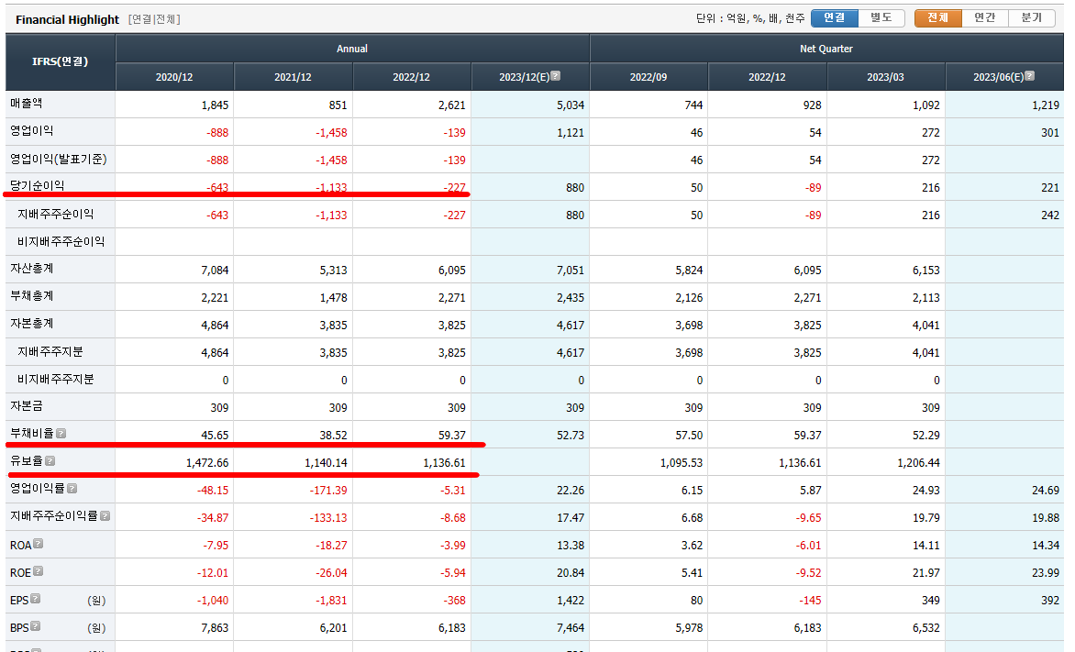Select the 매출액 row label
This screenshot has height=652, width=1075.
coord(26,104)
